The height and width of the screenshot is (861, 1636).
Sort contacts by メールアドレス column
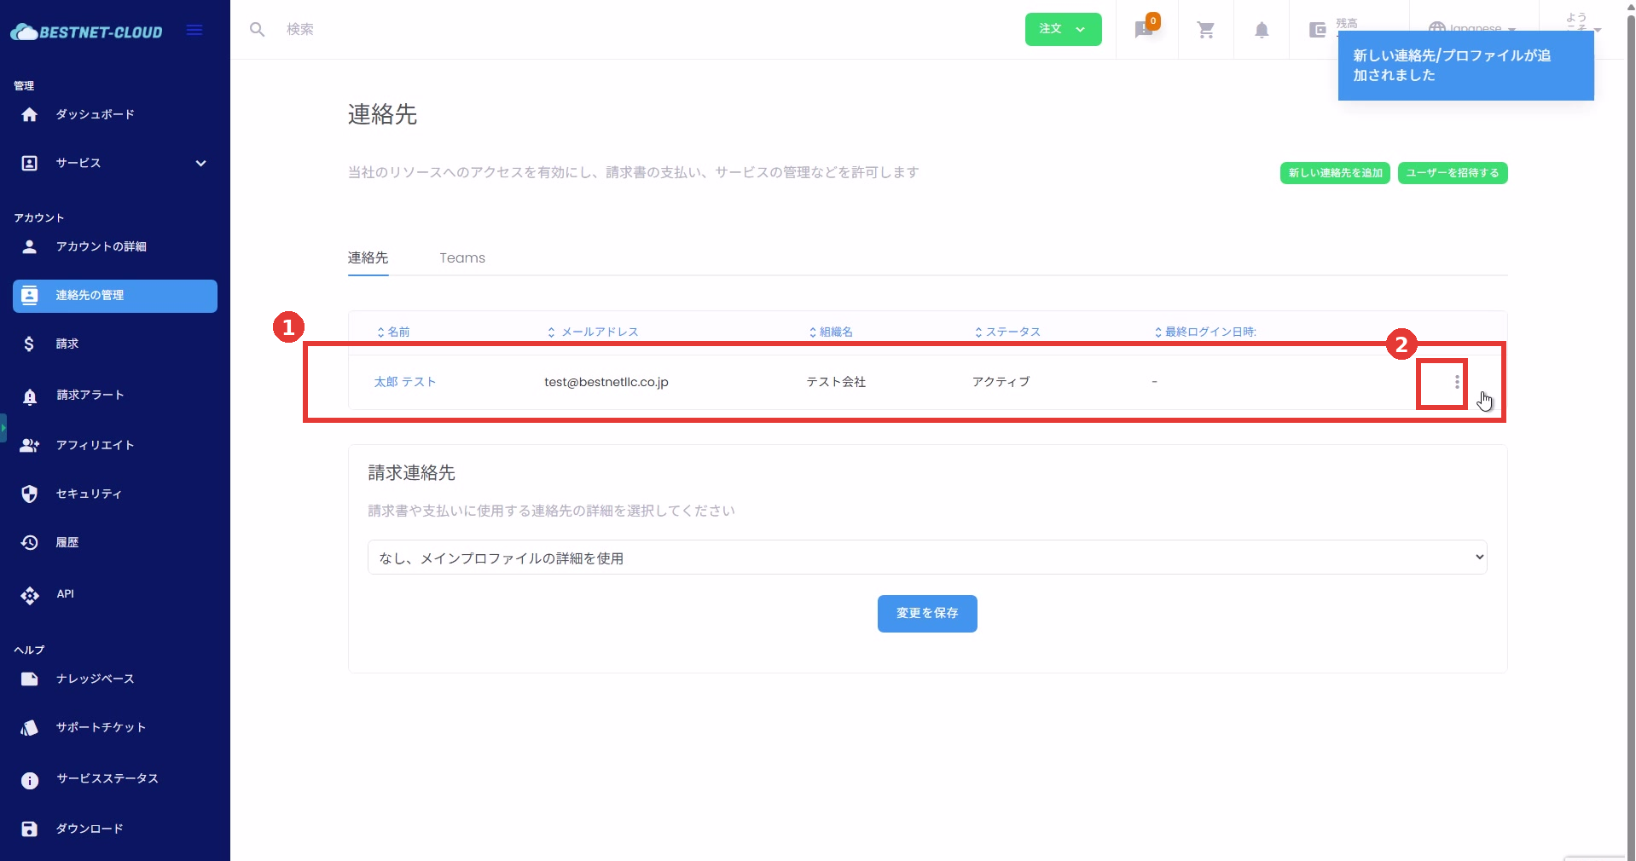coord(594,332)
